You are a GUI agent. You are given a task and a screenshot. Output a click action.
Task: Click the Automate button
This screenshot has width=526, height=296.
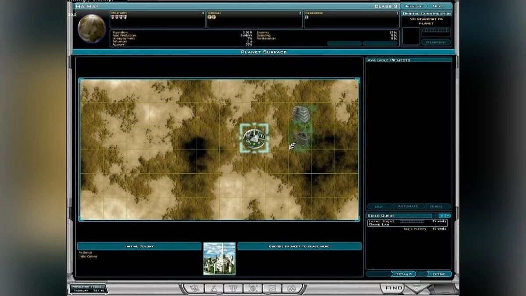point(408,206)
